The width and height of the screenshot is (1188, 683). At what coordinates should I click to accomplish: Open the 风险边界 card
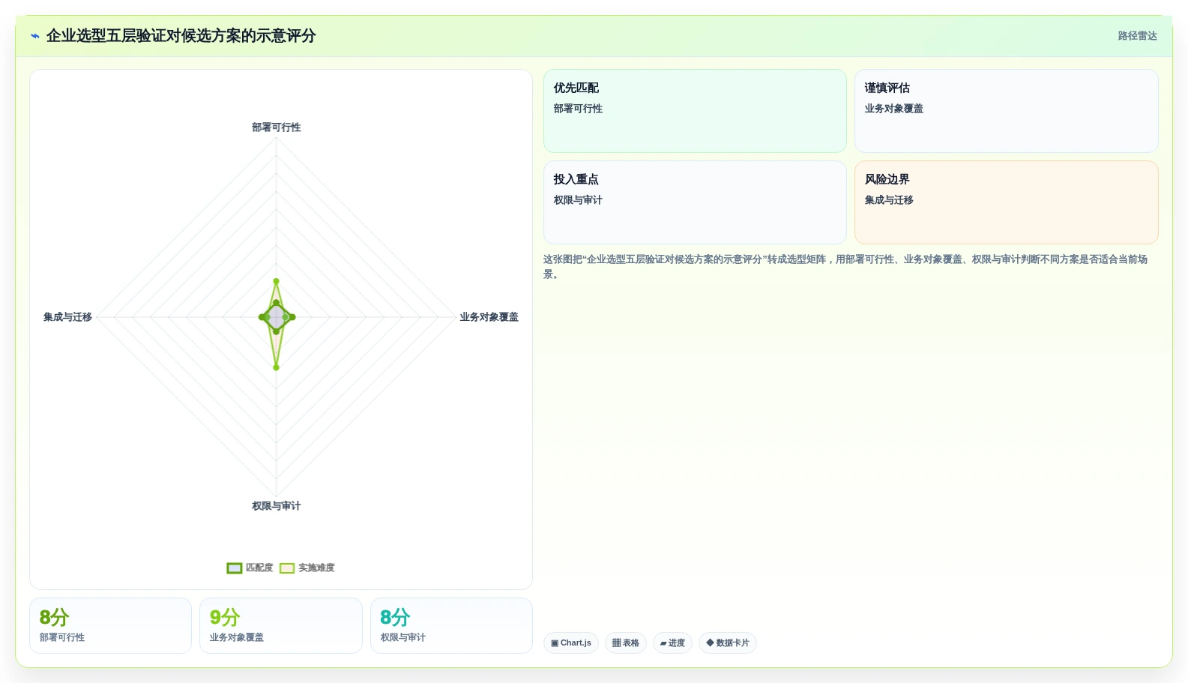click(x=1006, y=202)
